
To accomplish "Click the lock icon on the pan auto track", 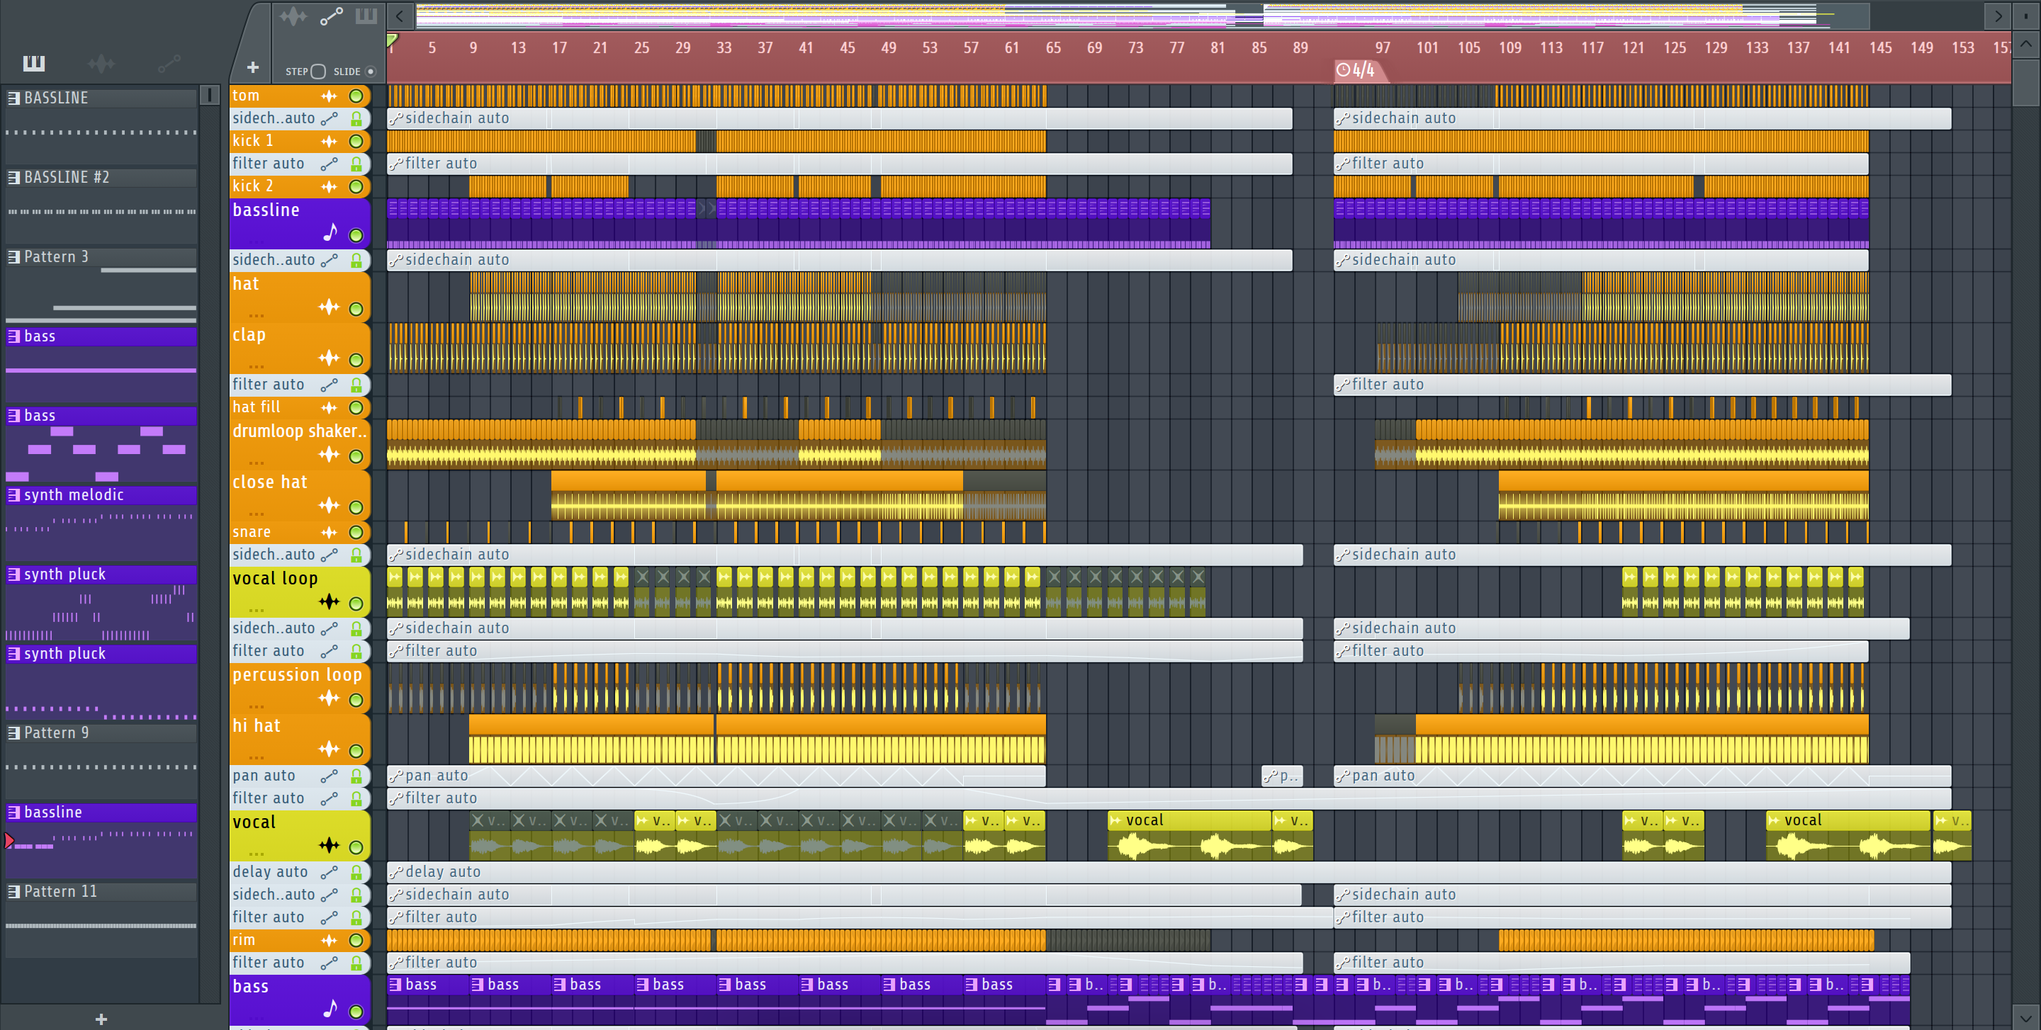I will [x=356, y=776].
